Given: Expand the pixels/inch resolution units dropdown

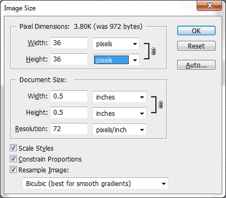Looking at the screenshot, I should [120, 129].
